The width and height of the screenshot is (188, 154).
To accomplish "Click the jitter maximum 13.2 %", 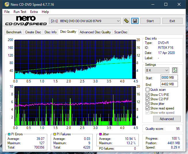I will (131, 143).
